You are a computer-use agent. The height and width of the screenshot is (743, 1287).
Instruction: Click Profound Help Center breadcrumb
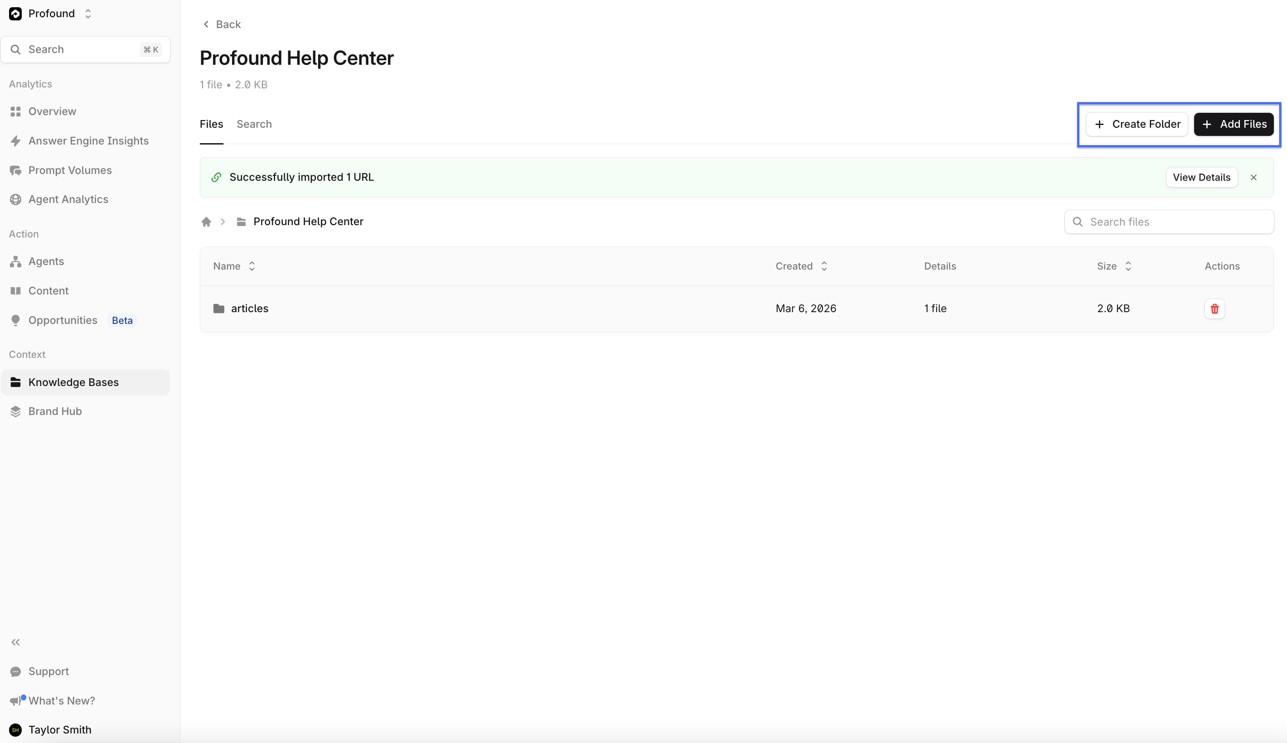pyautogui.click(x=308, y=222)
